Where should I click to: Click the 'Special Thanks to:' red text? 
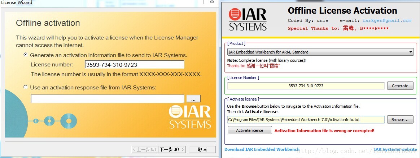[x=314, y=28]
